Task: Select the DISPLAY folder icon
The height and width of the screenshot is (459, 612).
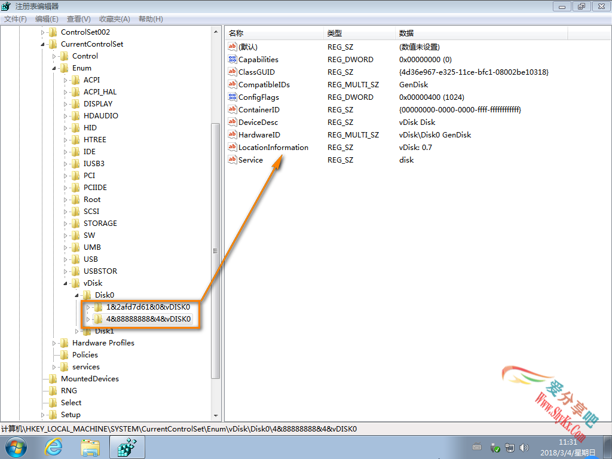Action: pos(75,104)
